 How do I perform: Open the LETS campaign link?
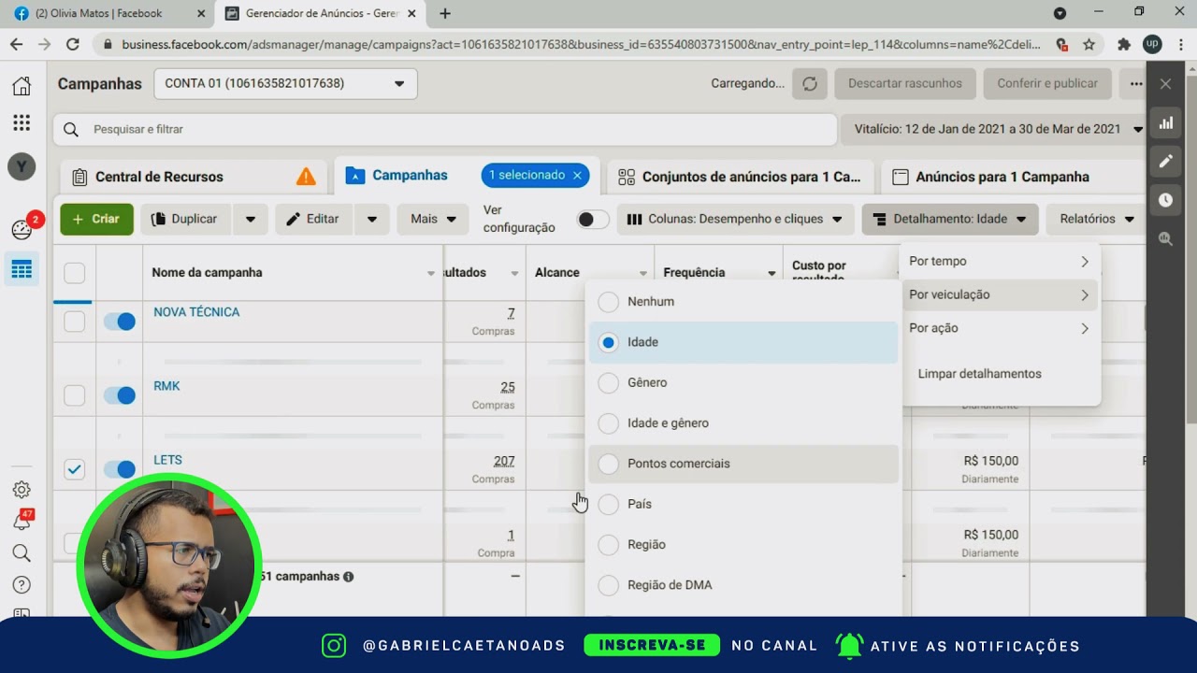(168, 460)
